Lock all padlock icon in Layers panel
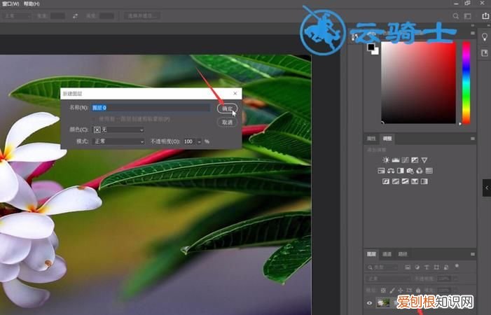This screenshot has height=315, width=491. point(418,290)
